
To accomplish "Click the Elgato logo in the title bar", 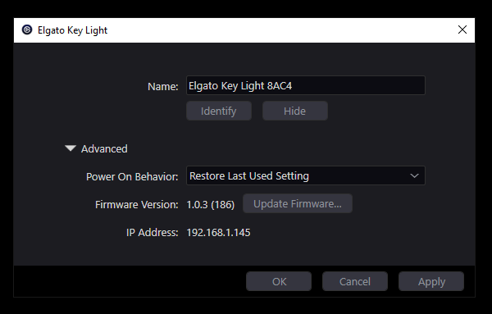I will 27,30.
